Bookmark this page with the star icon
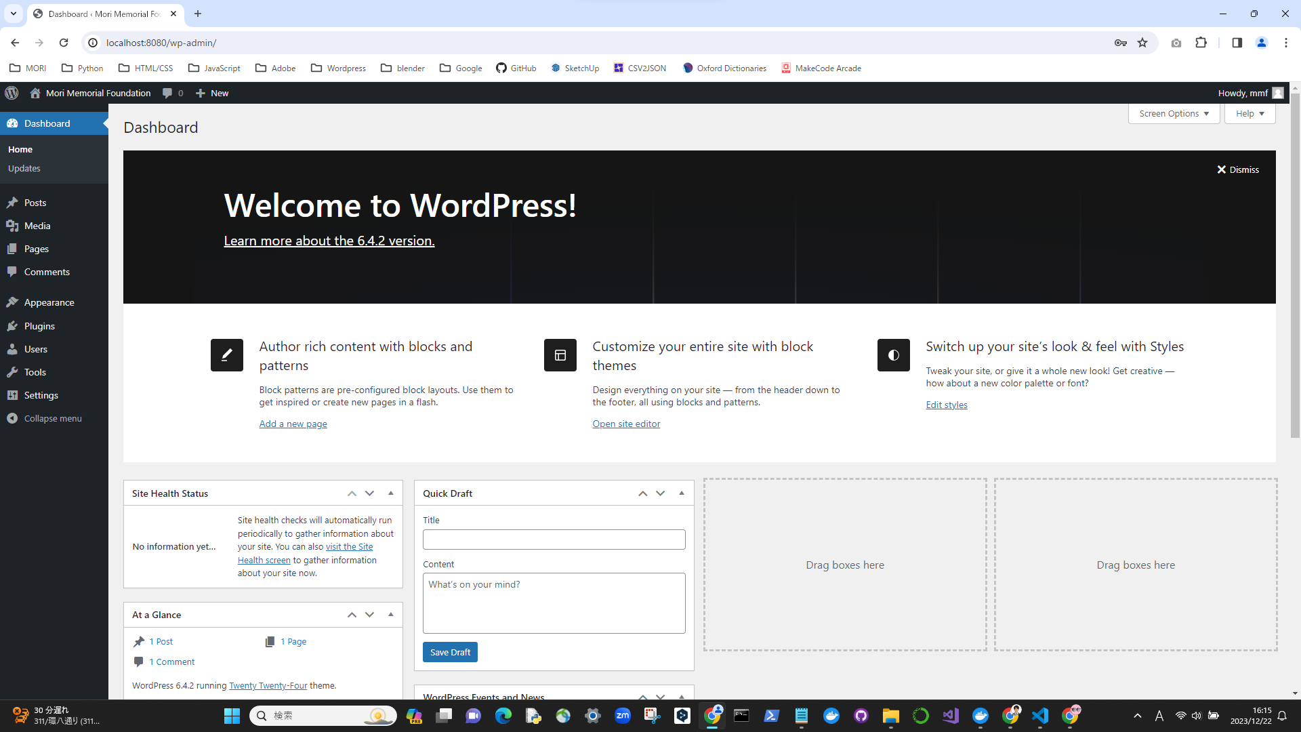The image size is (1301, 732). [x=1142, y=43]
